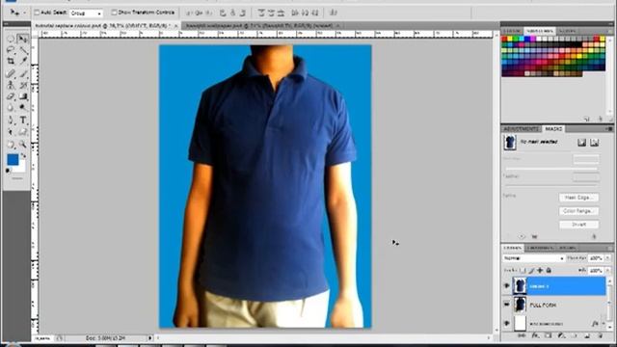Screen dimensions: 617x347
Task: Delete mask using Masks panel trash icon
Action: pyautogui.click(x=594, y=237)
